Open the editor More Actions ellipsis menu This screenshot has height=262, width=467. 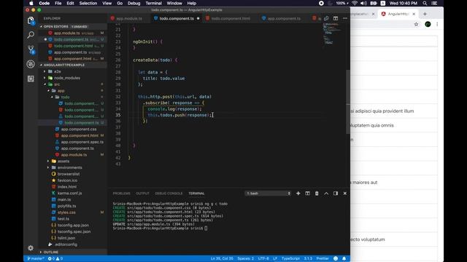pos(345,18)
